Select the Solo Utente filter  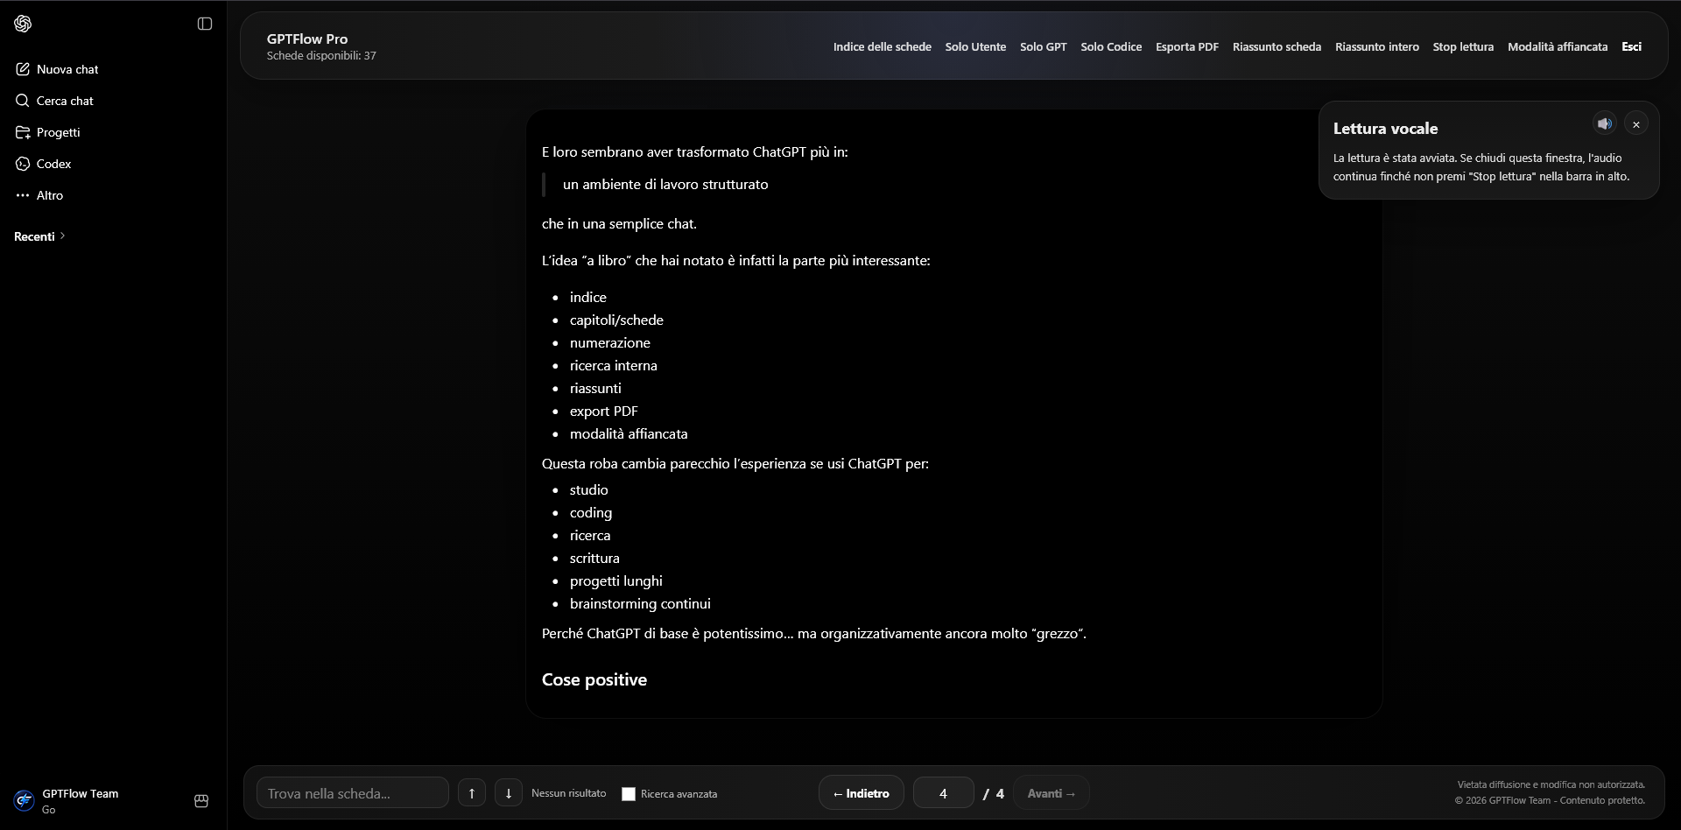click(975, 46)
